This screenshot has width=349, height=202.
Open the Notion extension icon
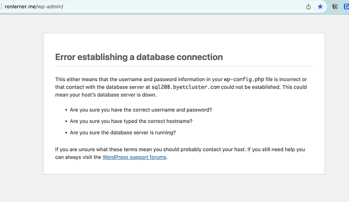pyautogui.click(x=335, y=7)
